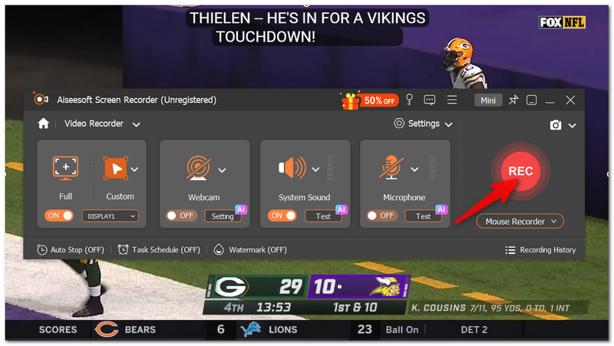614x346 pixels.
Task: Click the Settings label text
Action: 424,124
